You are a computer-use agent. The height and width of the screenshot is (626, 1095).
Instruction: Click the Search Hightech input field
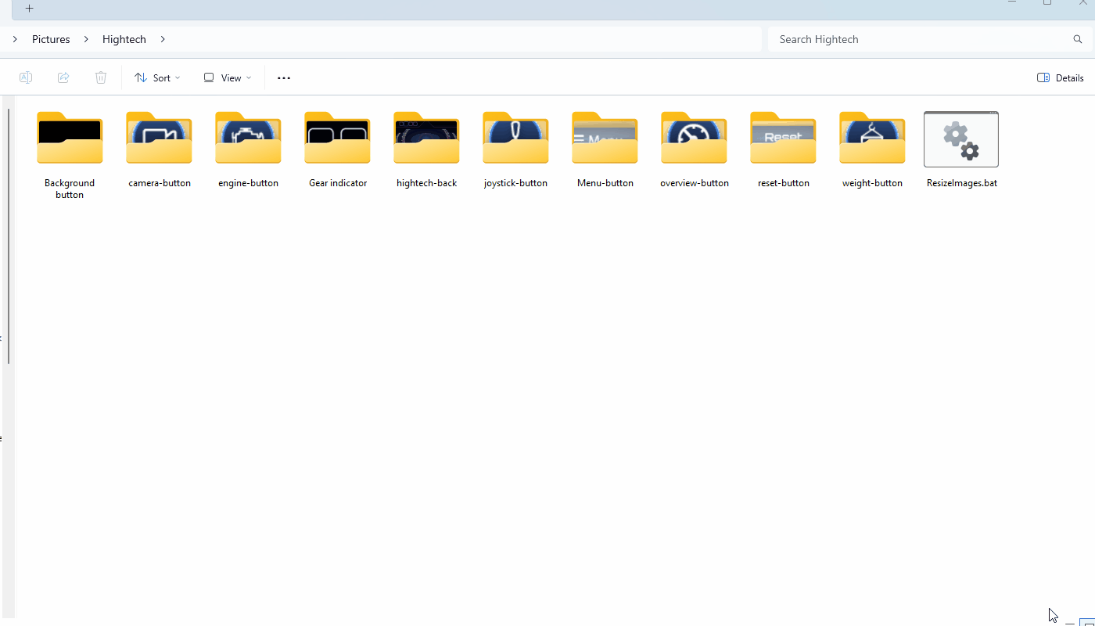915,39
